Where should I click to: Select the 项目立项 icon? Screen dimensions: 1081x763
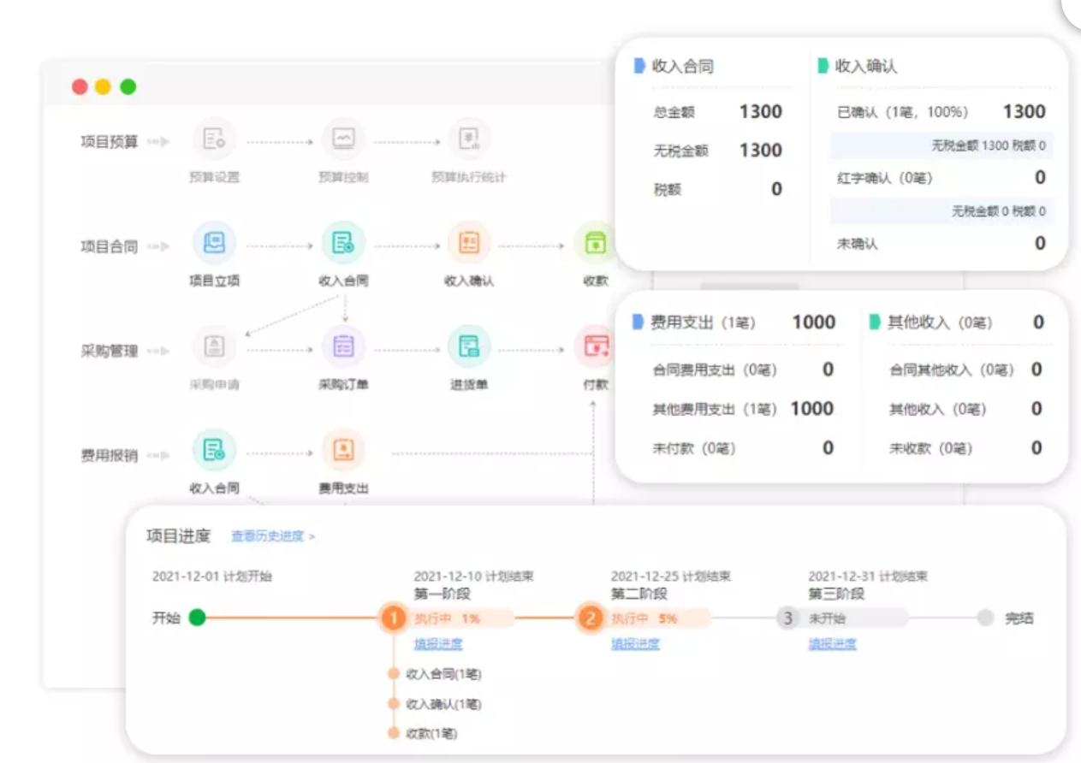pos(214,244)
